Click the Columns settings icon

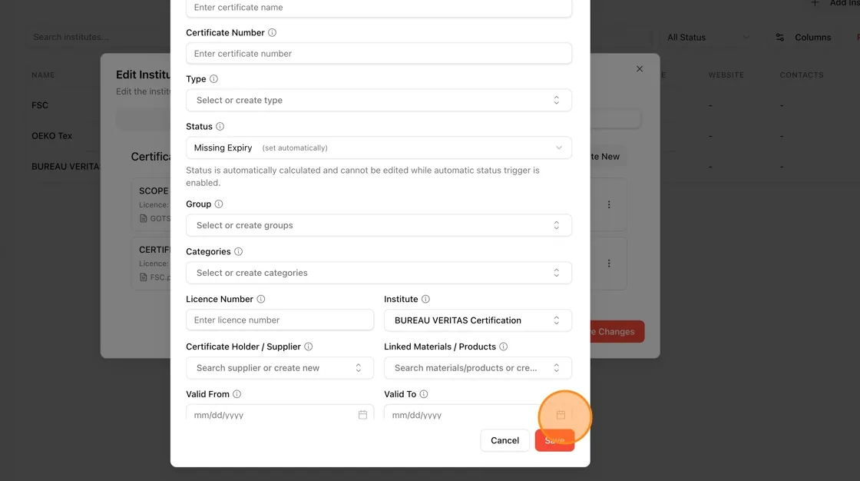780,38
